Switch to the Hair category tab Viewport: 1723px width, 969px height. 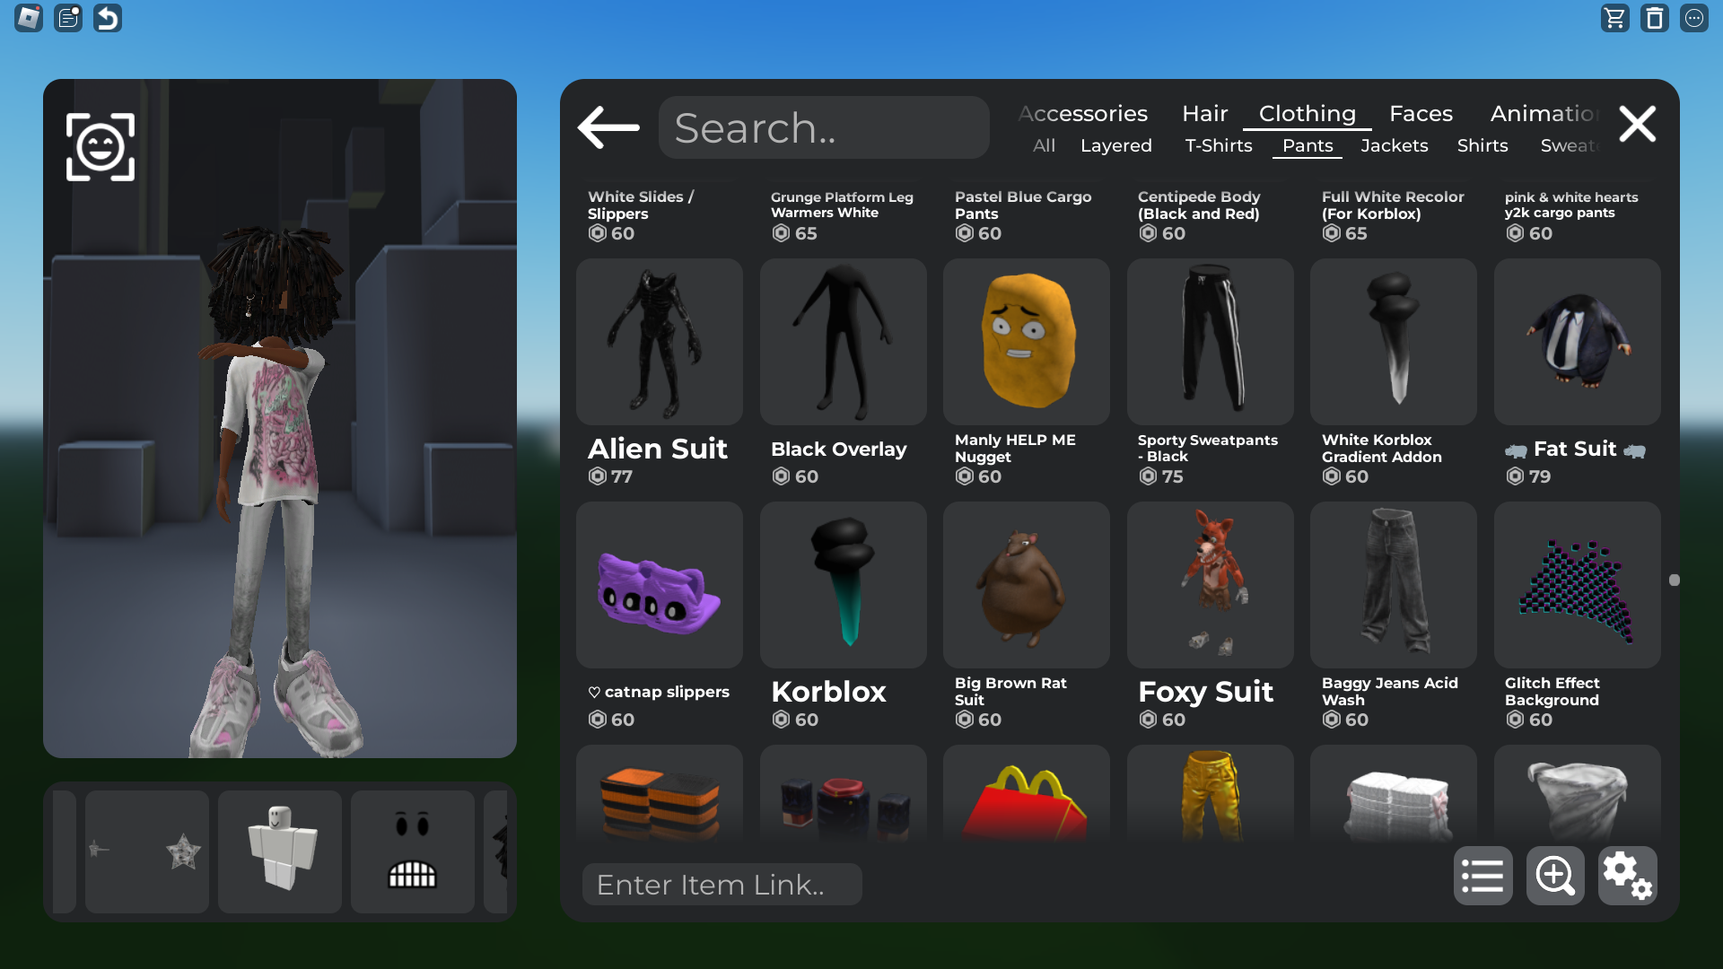pyautogui.click(x=1204, y=114)
